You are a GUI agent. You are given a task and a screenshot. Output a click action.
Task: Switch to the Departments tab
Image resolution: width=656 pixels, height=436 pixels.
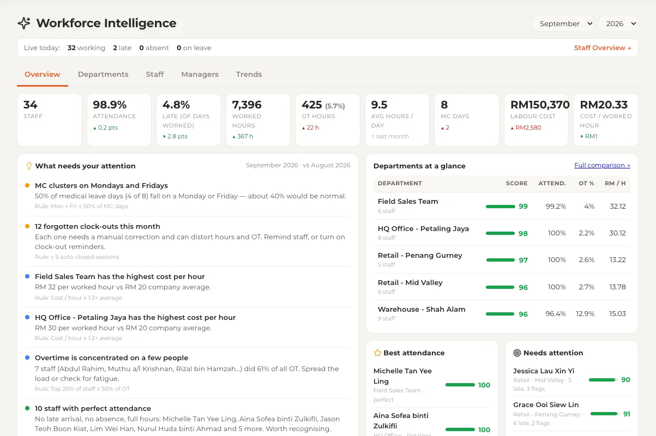point(103,75)
